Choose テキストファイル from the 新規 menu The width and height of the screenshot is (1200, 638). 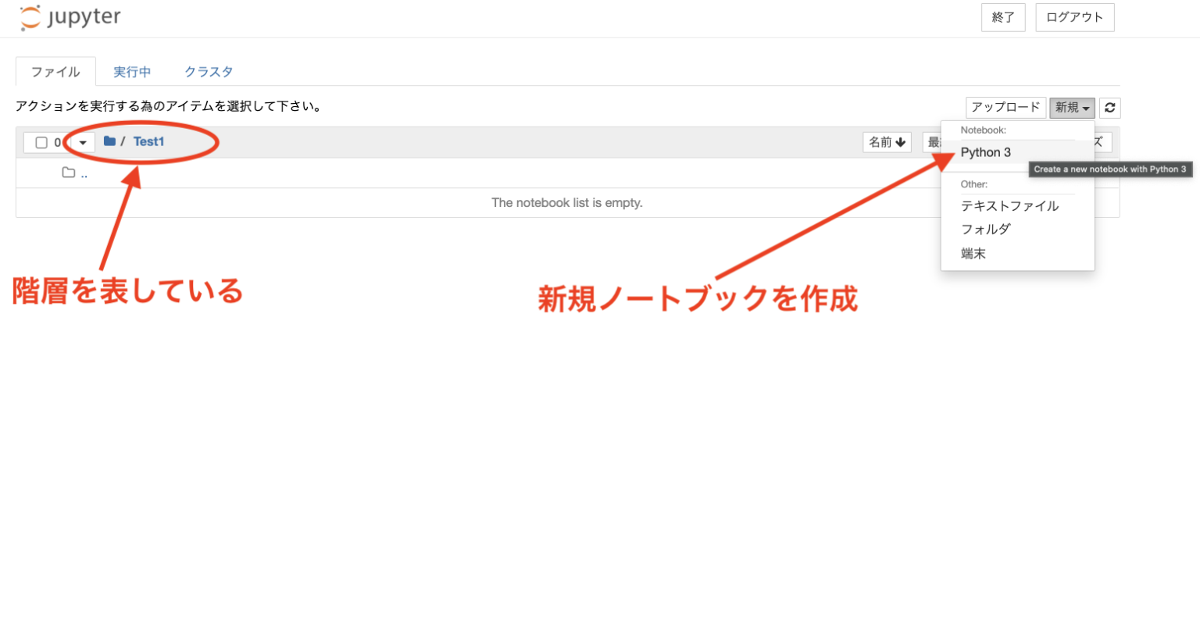1009,206
